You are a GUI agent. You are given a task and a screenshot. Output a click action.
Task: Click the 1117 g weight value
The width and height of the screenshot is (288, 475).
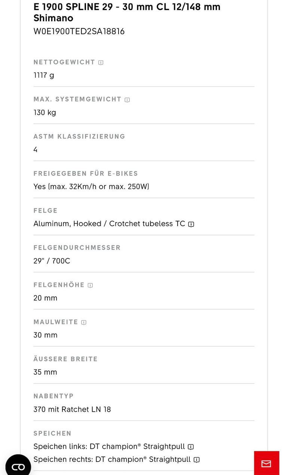coord(44,75)
